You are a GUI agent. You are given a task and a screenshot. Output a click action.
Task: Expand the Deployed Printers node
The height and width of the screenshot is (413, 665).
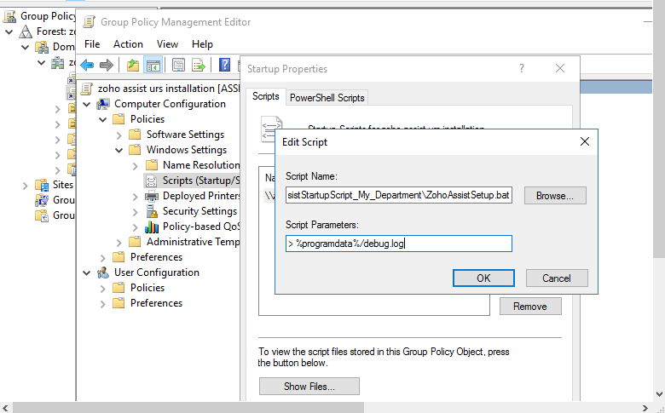(136, 197)
